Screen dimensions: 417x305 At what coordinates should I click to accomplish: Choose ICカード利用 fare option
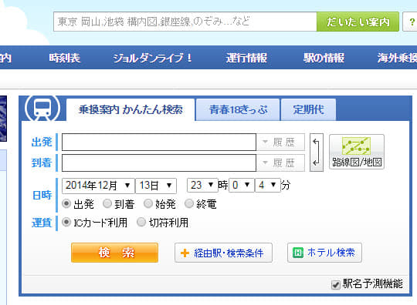[x=66, y=222]
